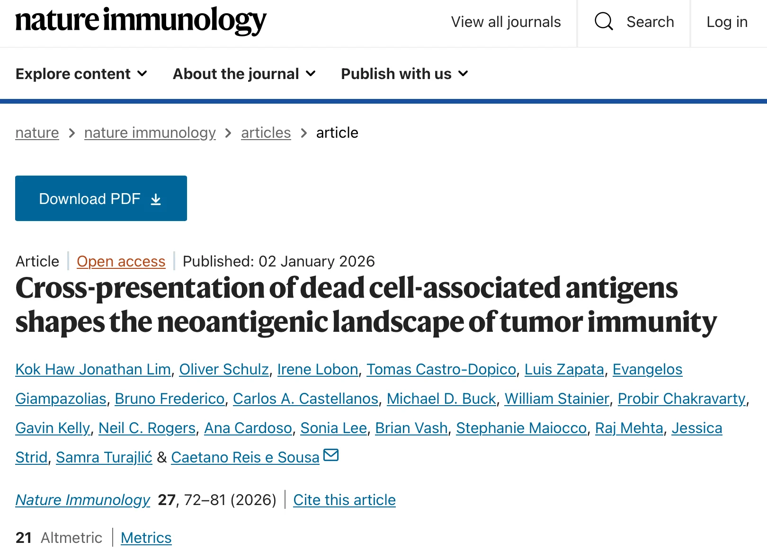Click author Samra Turajlić's name
Image resolution: width=767 pixels, height=559 pixels.
coord(104,457)
